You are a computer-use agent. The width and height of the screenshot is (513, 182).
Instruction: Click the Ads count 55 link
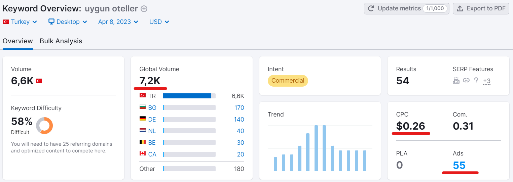tap(459, 165)
